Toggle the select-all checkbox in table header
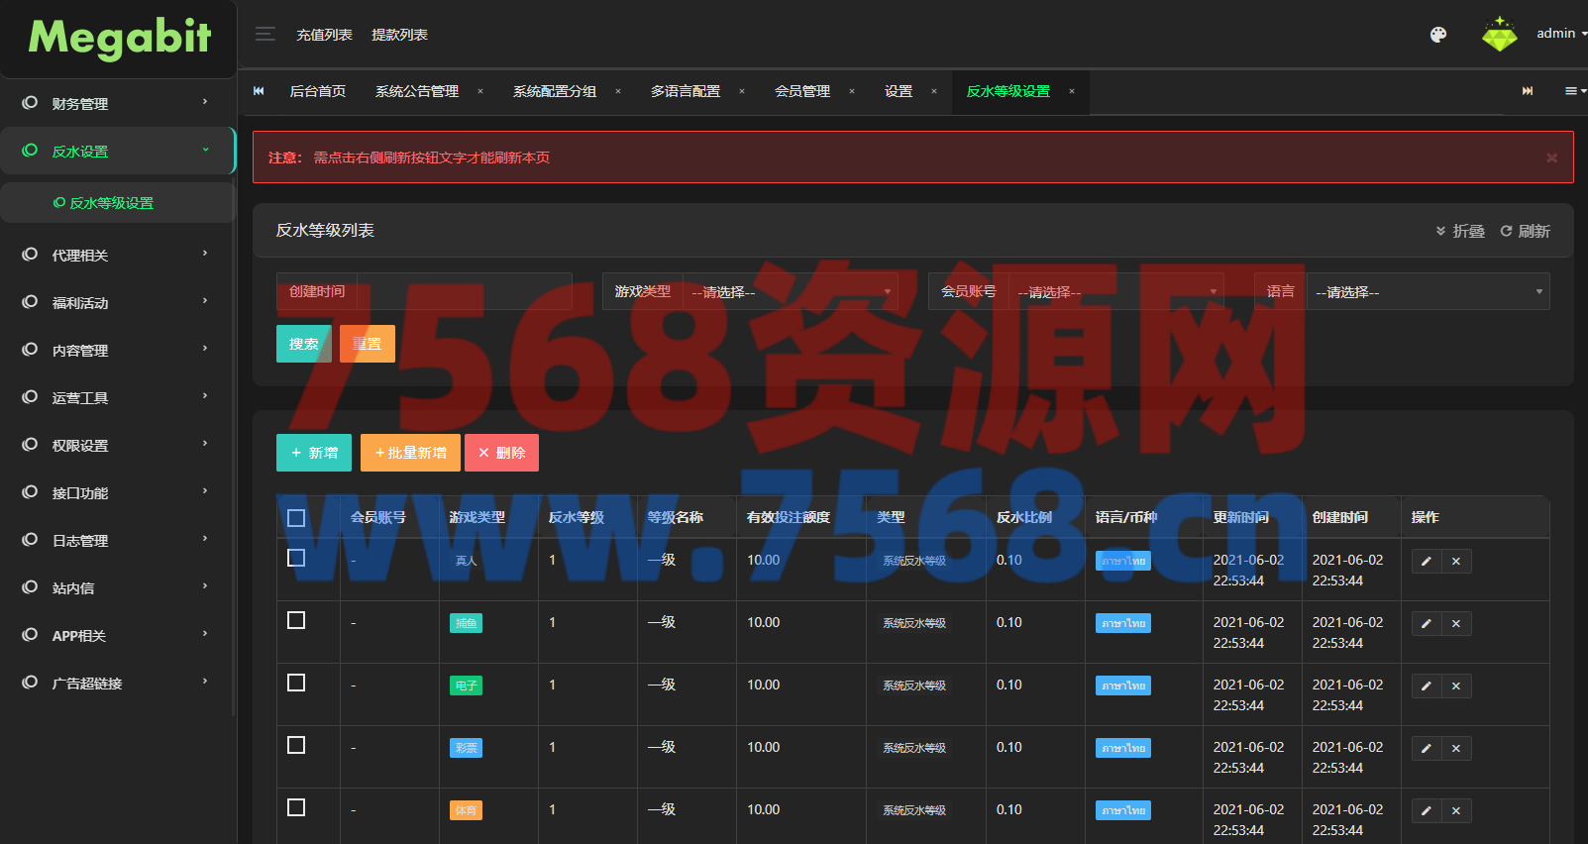Viewport: 1588px width, 844px height. coord(296,518)
